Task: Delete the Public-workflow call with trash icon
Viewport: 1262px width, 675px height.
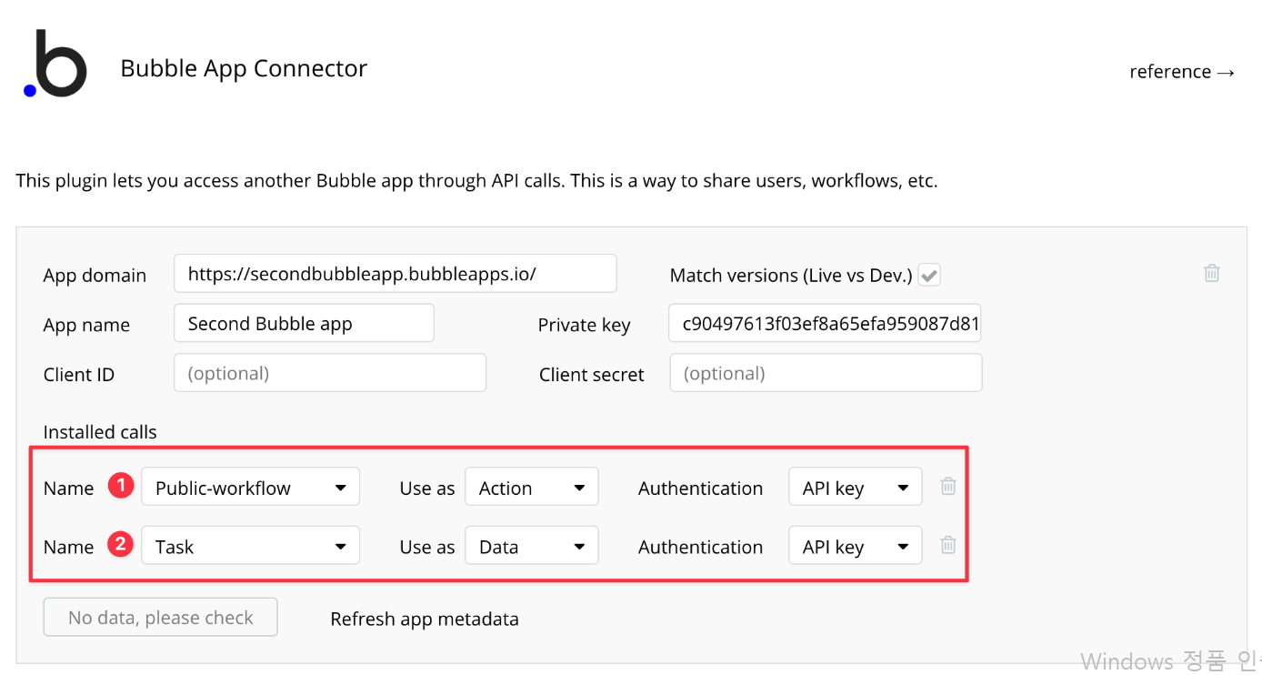Action: (x=948, y=487)
